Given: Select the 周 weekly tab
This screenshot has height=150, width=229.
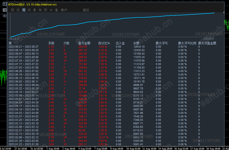Looking at the screenshot, I should tap(24, 10).
